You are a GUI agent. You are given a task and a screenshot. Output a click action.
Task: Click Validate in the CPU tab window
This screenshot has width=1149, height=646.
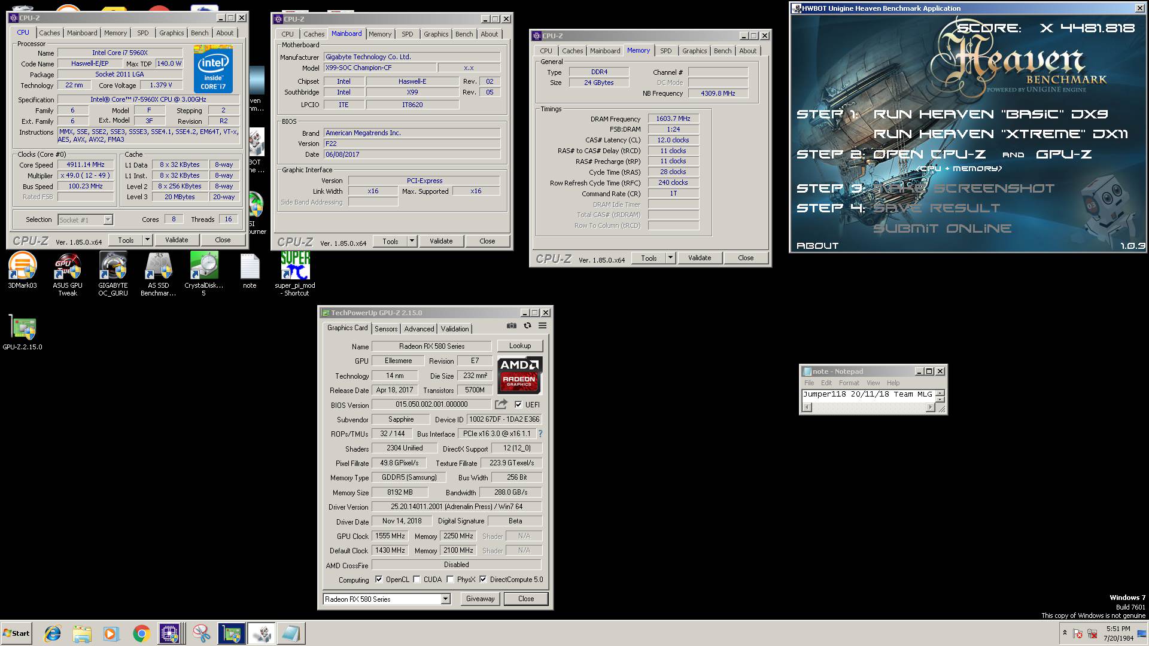[x=177, y=240]
